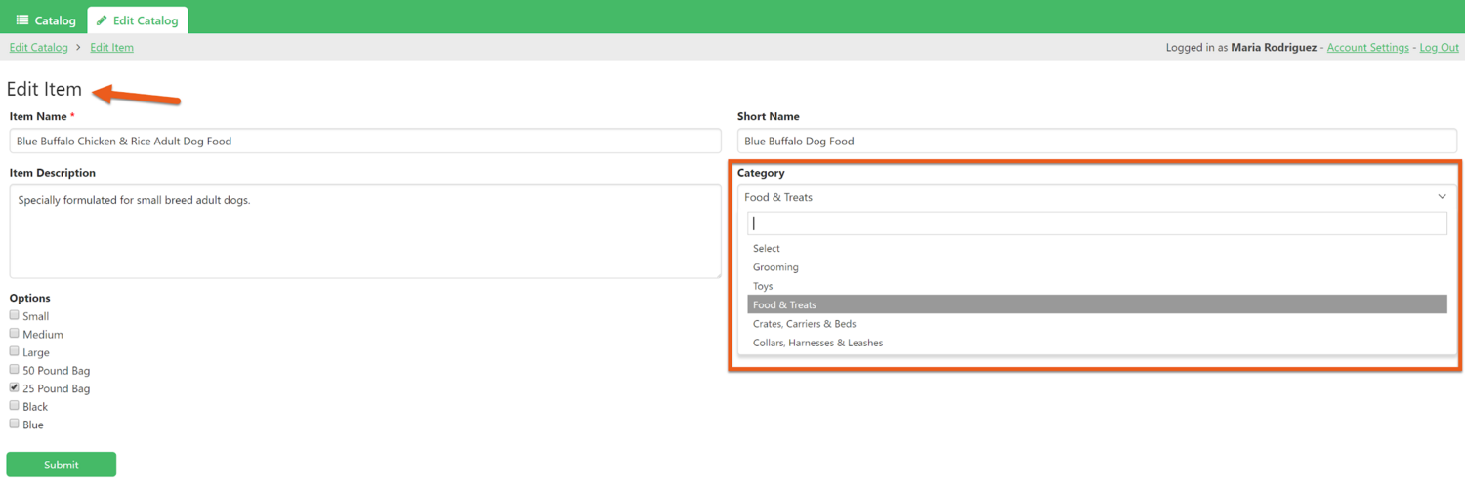
Task: Click the Item Name text field
Action: tap(365, 142)
